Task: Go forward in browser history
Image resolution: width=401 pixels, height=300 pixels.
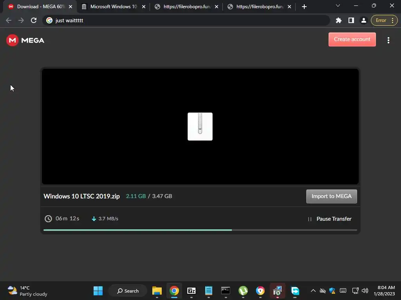Action: (x=21, y=20)
